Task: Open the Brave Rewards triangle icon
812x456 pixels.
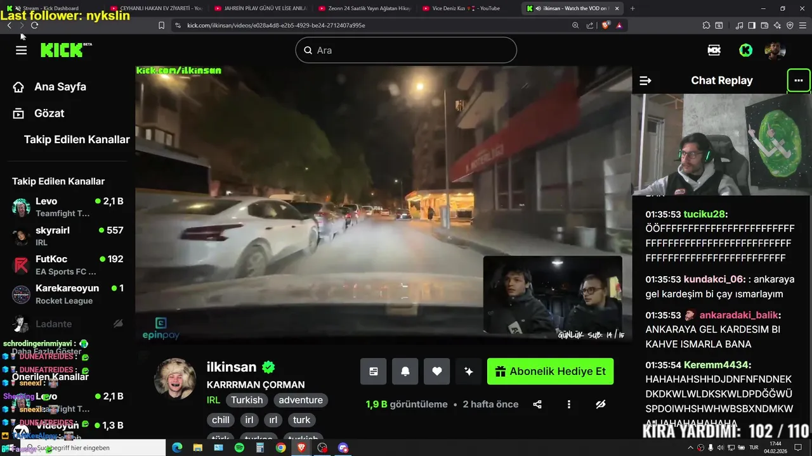Action: pyautogui.click(x=619, y=25)
